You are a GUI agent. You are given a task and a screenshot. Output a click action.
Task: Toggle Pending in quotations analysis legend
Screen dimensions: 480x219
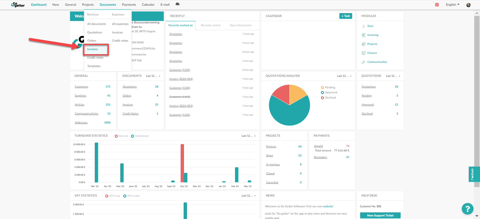[328, 87]
